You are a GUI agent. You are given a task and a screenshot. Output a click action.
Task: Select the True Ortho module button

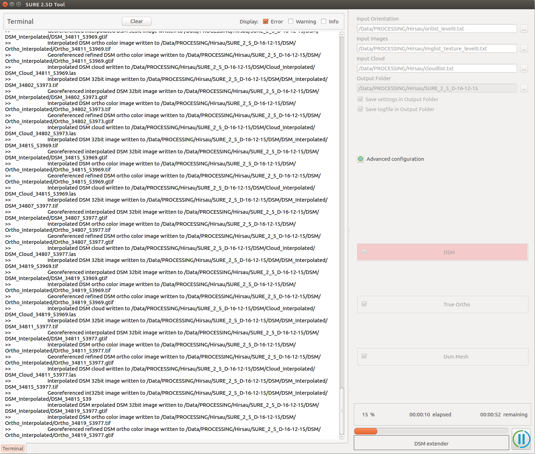(x=442, y=304)
